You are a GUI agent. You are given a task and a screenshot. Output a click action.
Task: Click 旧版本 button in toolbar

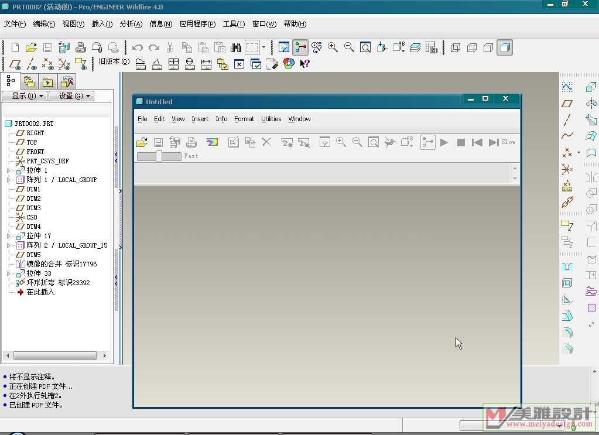pos(114,61)
